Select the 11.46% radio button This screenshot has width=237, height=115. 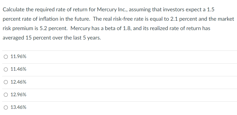point(6,69)
